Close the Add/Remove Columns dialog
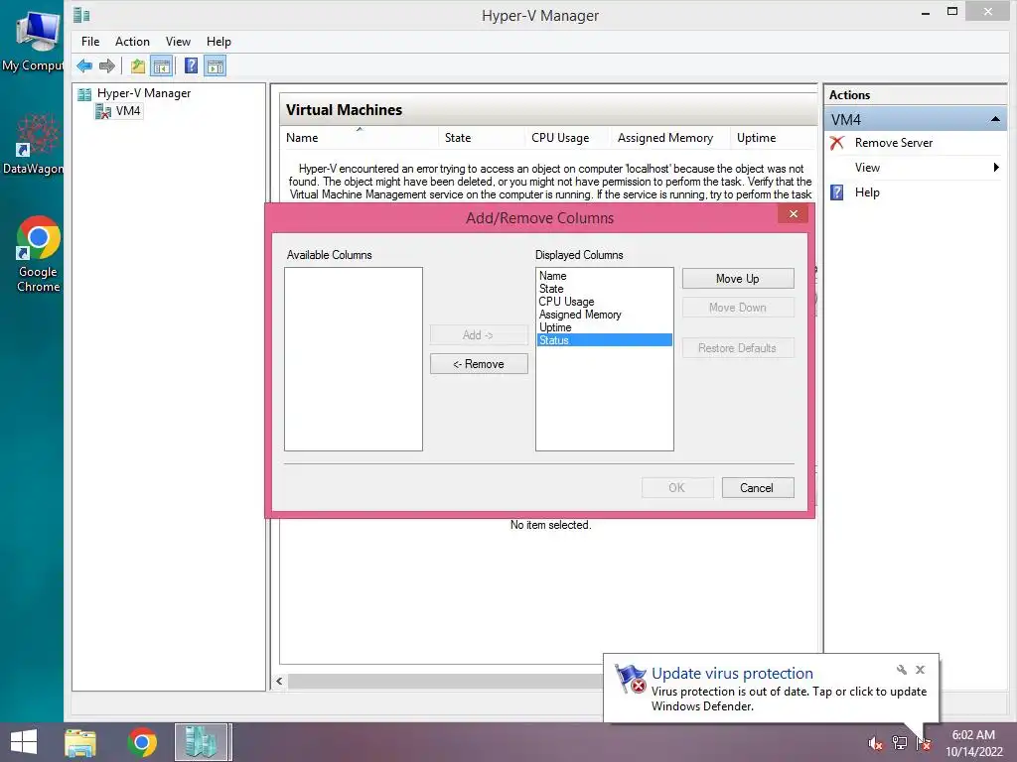The image size is (1017, 762). [794, 214]
